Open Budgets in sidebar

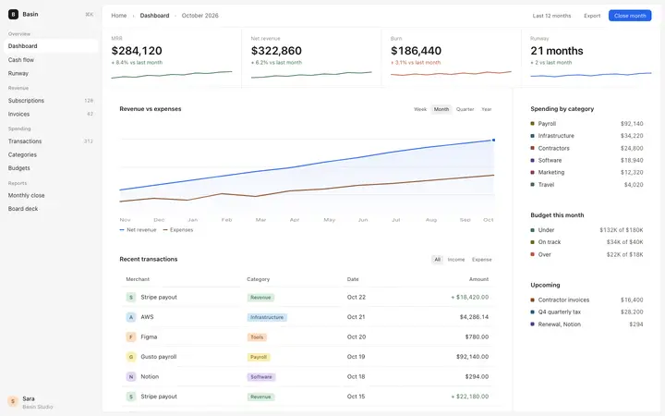click(51, 168)
